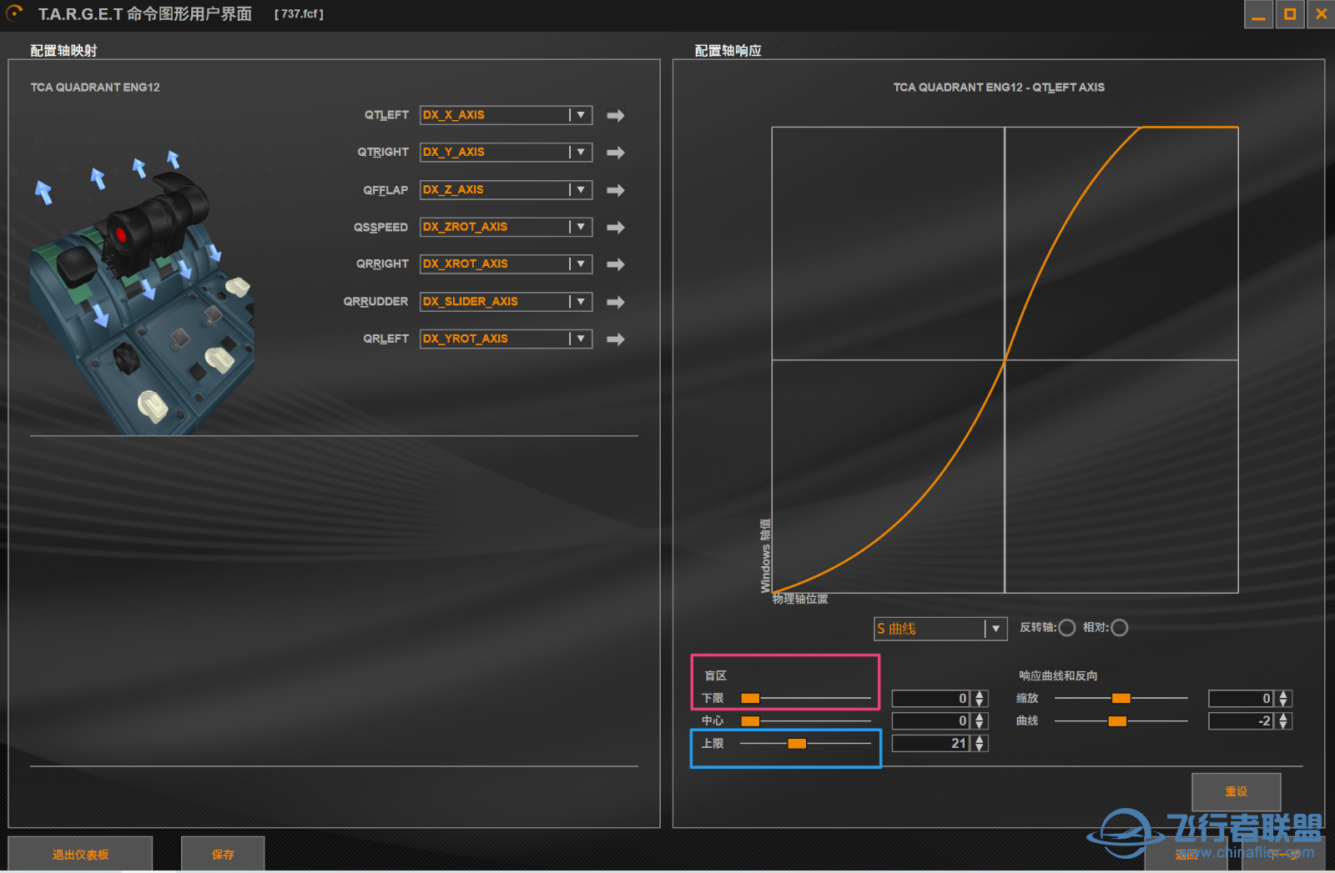Click the arrow icon beside QRLEFT mapping
The width and height of the screenshot is (1335, 873).
(x=616, y=339)
